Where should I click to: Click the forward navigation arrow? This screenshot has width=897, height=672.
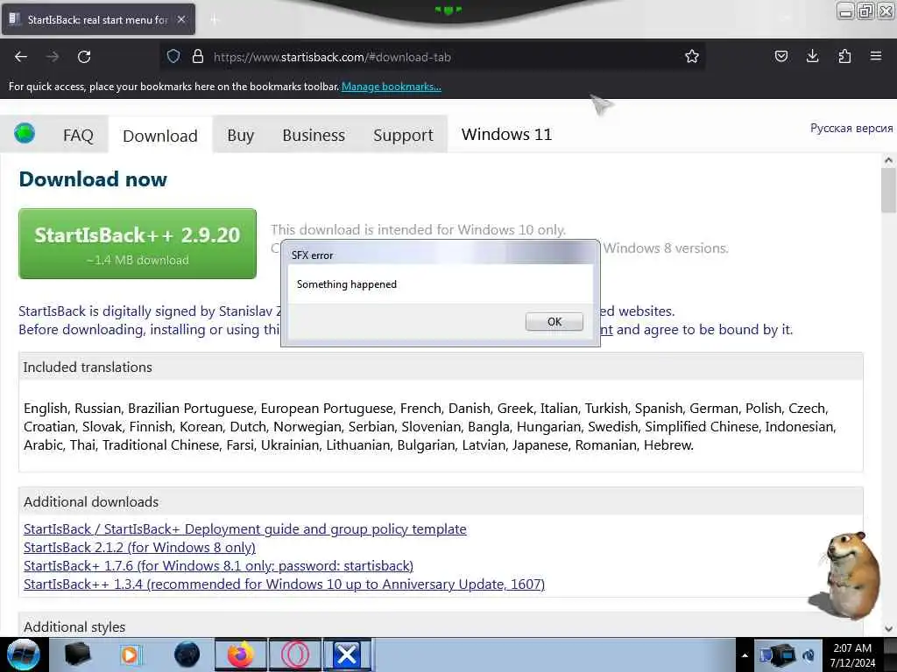pyautogui.click(x=53, y=57)
